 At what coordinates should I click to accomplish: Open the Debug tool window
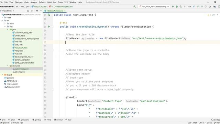pyautogui.click(x=37, y=120)
